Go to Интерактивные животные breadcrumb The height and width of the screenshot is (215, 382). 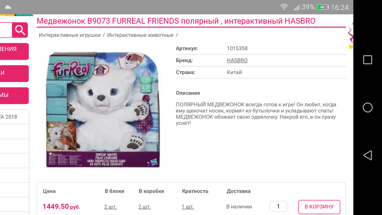point(140,35)
